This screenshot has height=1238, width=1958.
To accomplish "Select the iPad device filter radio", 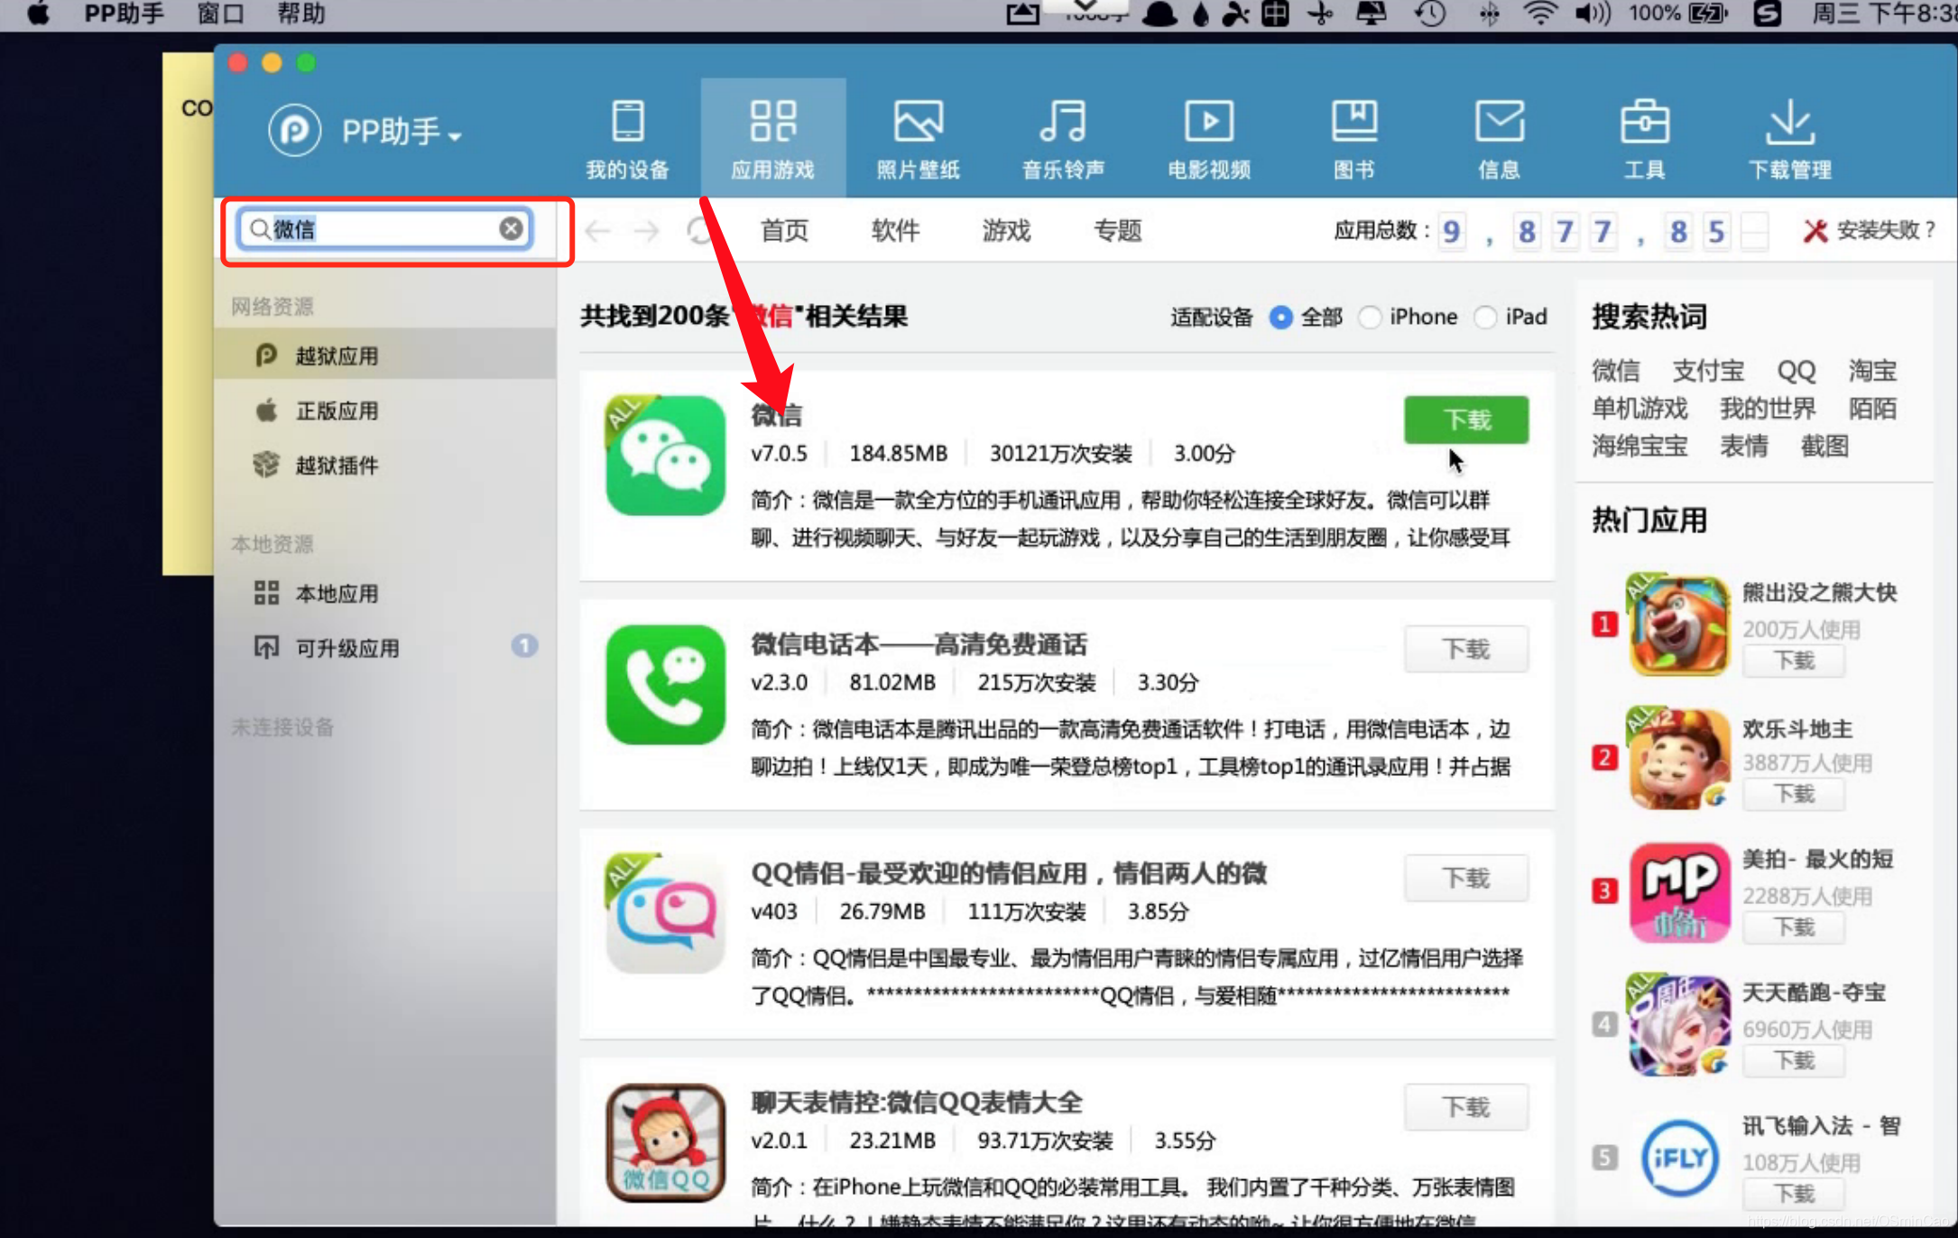I will (x=1485, y=318).
